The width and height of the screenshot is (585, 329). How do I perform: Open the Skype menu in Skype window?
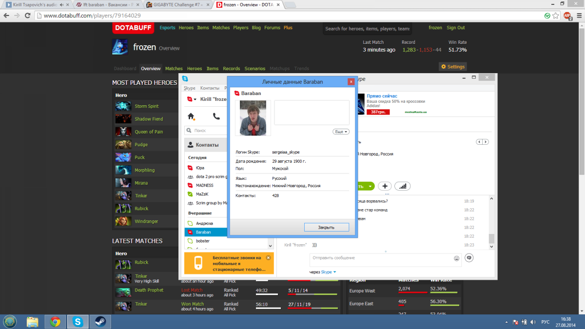point(190,88)
